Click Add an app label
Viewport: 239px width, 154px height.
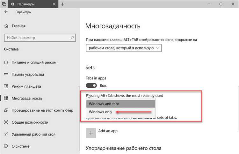click(x=108, y=131)
